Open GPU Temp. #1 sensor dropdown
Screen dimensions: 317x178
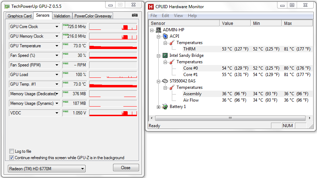[x=57, y=84]
